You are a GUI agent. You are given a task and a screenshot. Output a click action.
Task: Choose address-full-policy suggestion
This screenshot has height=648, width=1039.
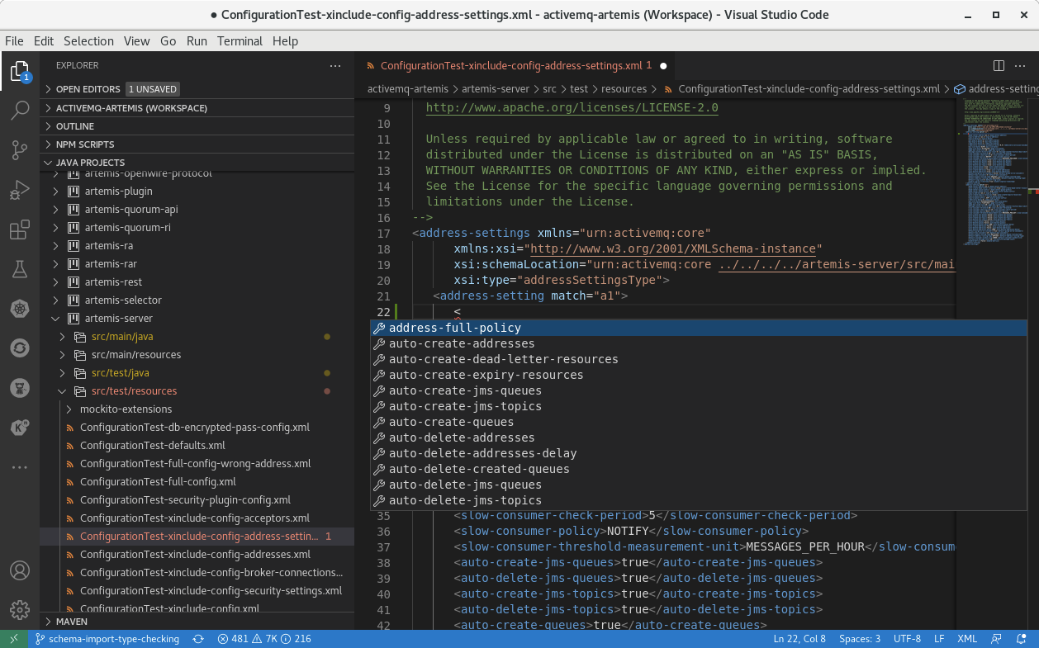point(699,328)
